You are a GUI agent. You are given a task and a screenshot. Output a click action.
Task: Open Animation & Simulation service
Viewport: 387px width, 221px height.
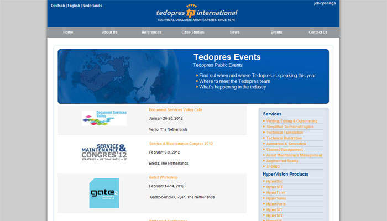point(286,144)
